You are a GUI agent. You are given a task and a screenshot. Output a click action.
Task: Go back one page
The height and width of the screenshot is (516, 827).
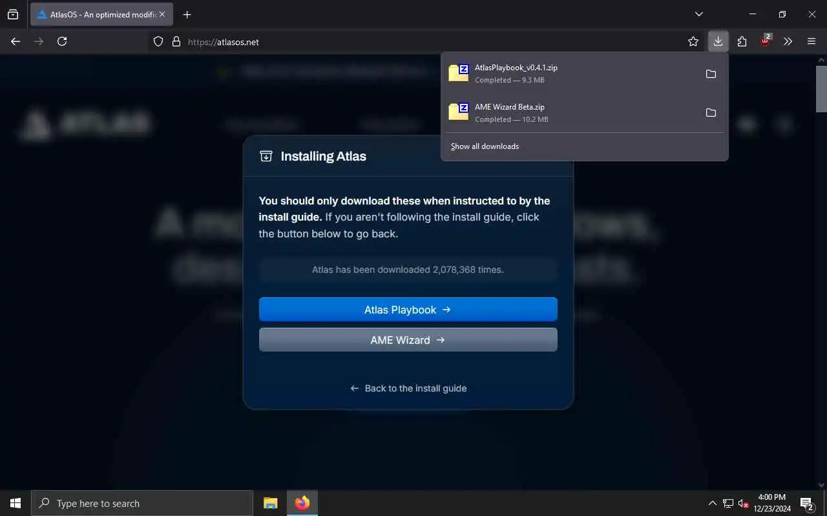click(16, 41)
